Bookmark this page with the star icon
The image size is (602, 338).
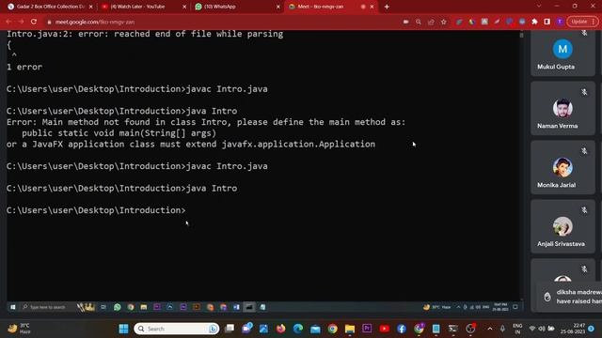444,22
